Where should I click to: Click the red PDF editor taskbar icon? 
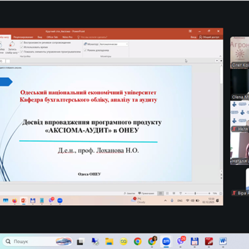(208, 241)
